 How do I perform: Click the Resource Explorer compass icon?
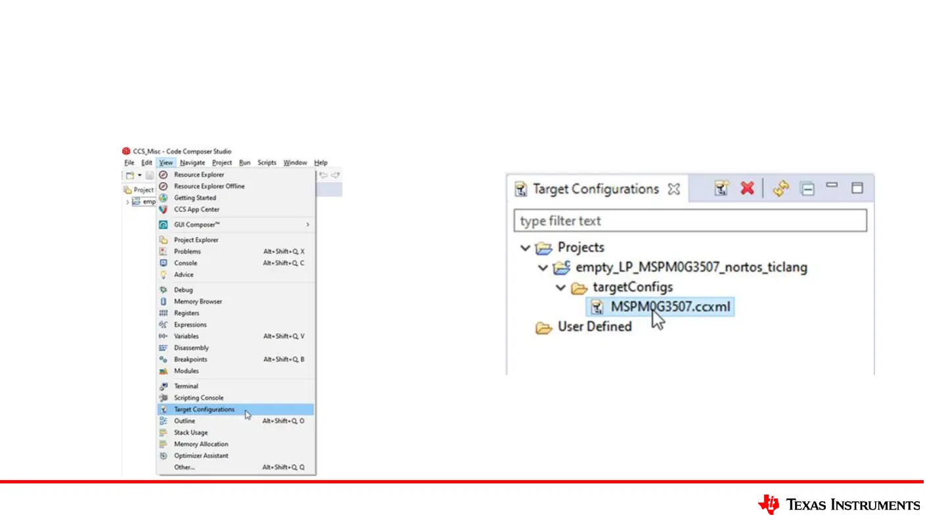(164, 175)
